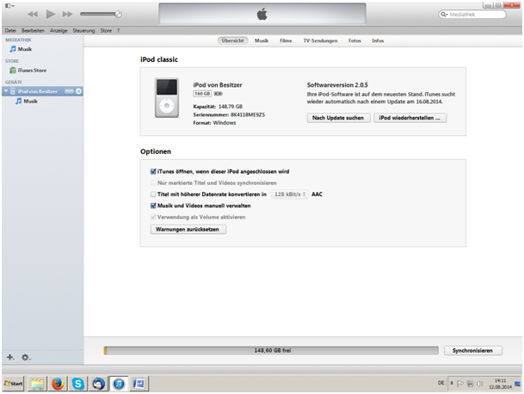The height and width of the screenshot is (394, 524).
Task: Click the 148,60 GB frei capacity bar
Action: click(x=271, y=350)
